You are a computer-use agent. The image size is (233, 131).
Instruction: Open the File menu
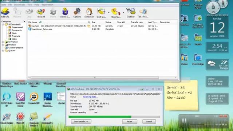tap(10, 5)
